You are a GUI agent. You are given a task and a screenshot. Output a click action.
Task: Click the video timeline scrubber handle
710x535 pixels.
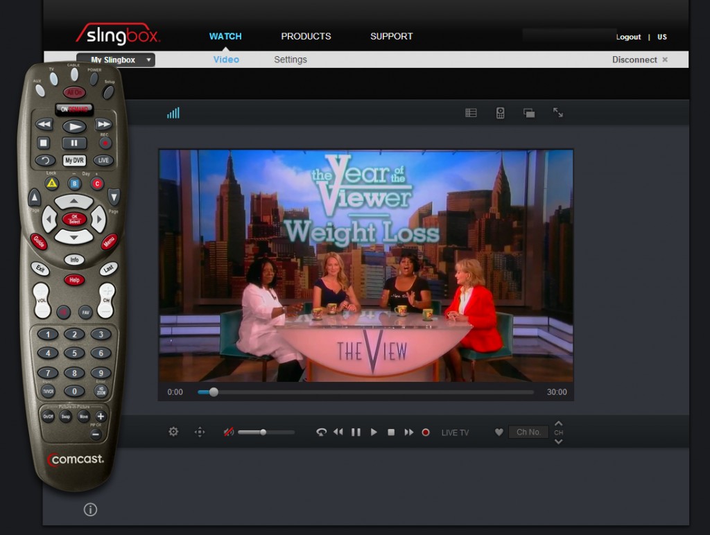pos(214,392)
